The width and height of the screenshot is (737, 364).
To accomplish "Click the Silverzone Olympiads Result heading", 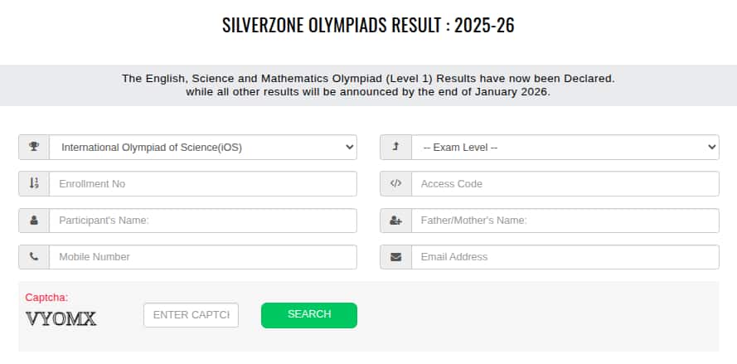I will tap(368, 26).
